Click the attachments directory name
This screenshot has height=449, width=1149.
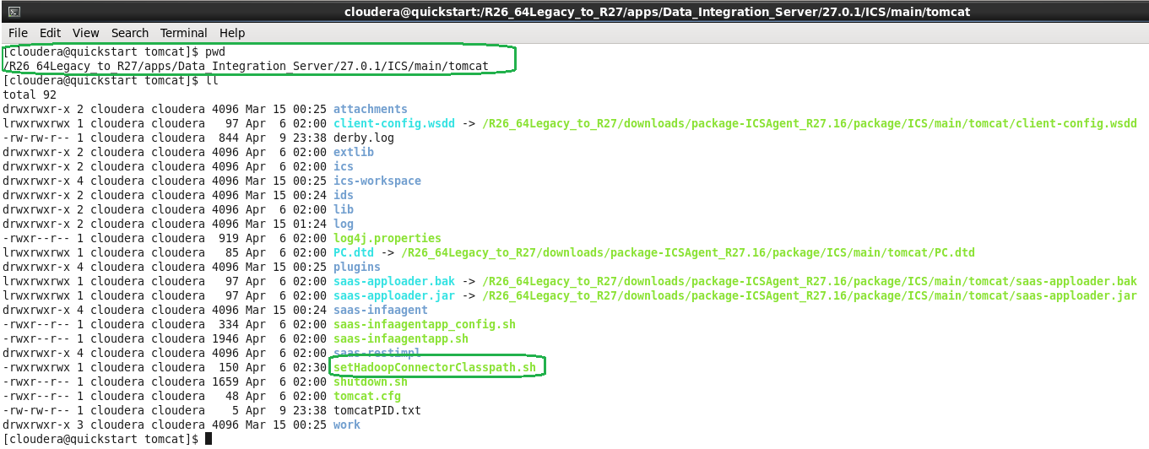tap(371, 109)
